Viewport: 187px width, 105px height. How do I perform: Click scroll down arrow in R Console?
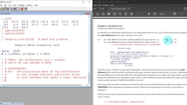89,83
